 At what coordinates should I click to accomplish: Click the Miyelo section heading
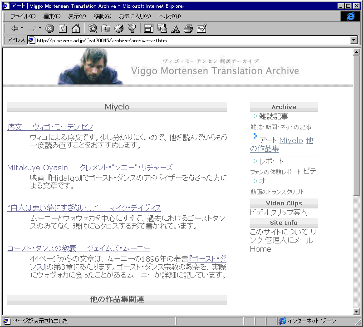pyautogui.click(x=117, y=107)
